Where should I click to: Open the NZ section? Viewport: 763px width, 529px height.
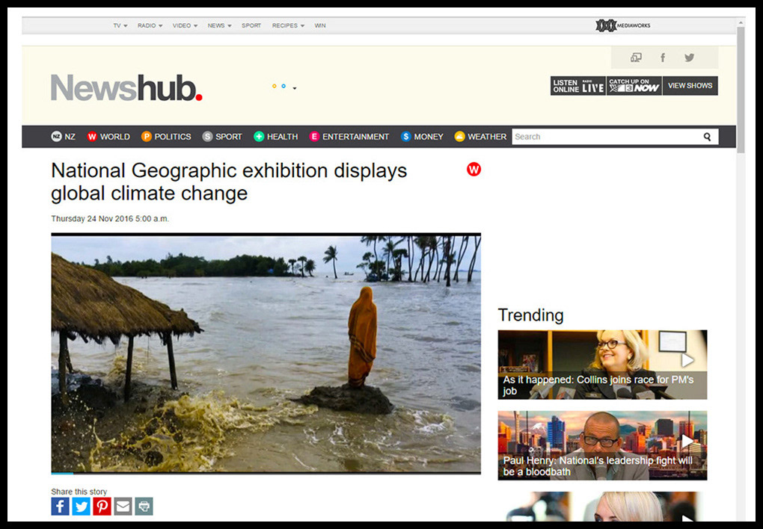[x=64, y=137]
